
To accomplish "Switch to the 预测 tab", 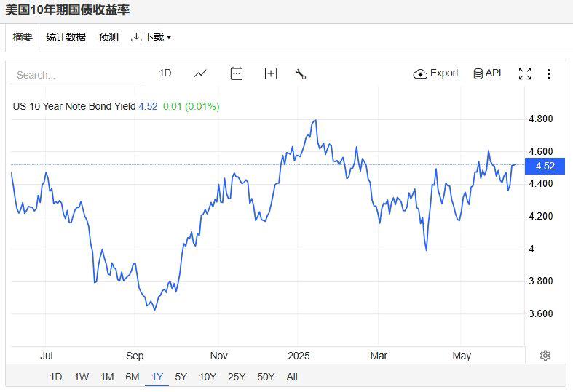I will point(108,37).
